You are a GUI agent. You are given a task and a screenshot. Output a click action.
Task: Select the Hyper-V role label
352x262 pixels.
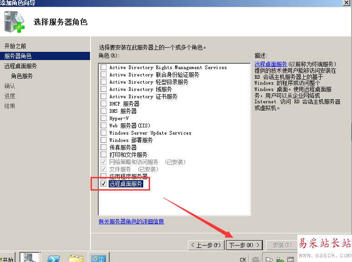pyautogui.click(x=119, y=118)
